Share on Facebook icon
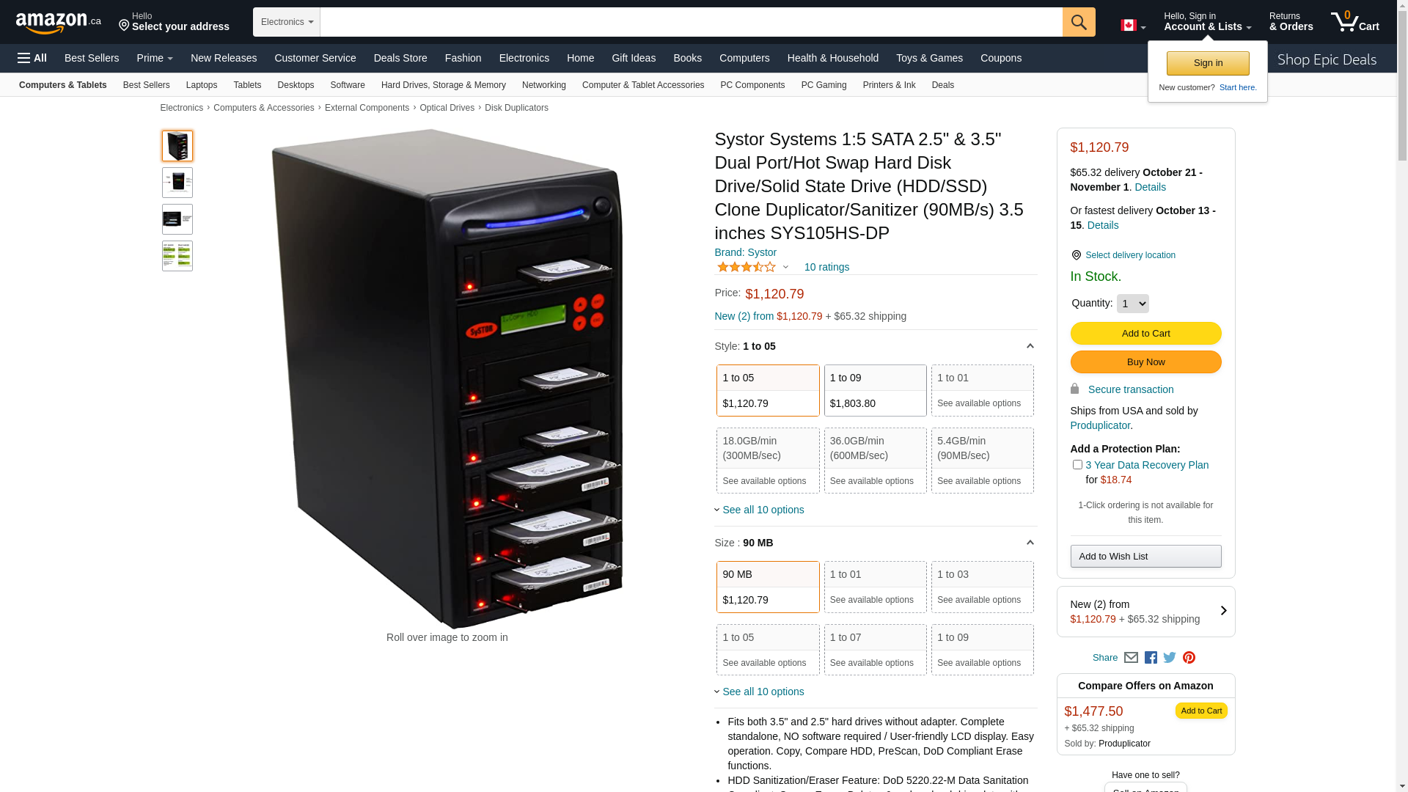 point(1151,658)
